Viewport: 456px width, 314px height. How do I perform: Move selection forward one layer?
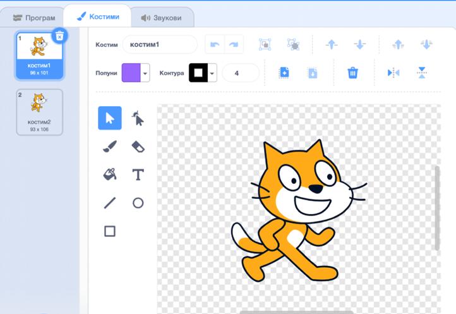coord(331,44)
